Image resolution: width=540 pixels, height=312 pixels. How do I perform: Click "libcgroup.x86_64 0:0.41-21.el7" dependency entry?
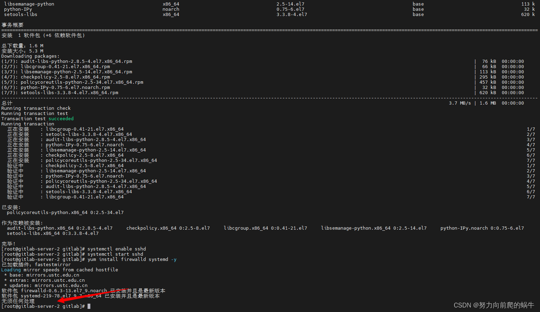[265, 228]
